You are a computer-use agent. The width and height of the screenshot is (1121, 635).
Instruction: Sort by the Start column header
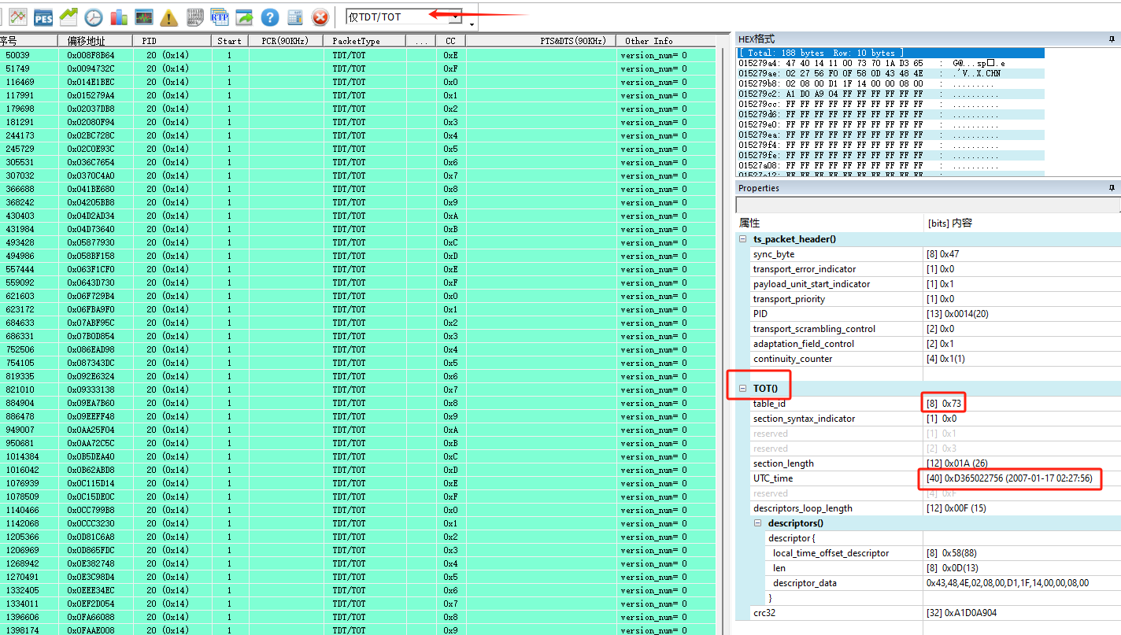230,41
